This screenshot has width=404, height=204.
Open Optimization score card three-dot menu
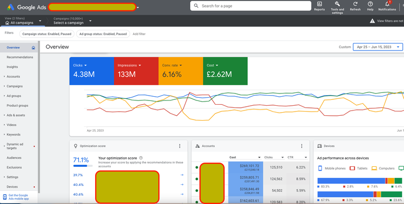(180, 146)
